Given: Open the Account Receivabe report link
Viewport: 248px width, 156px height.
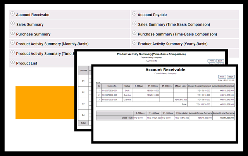Looking at the screenshot, I should [x=33, y=15].
